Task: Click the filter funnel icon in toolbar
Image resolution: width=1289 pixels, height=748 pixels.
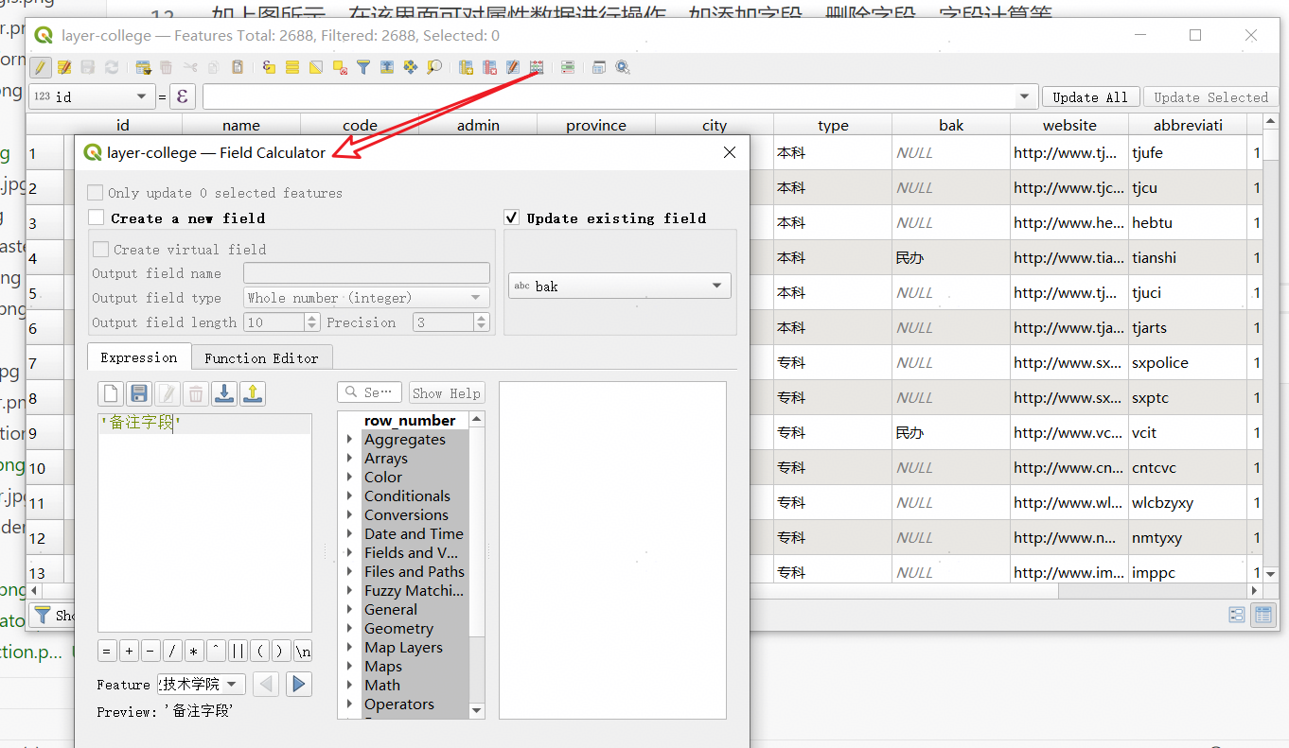Action: point(362,67)
